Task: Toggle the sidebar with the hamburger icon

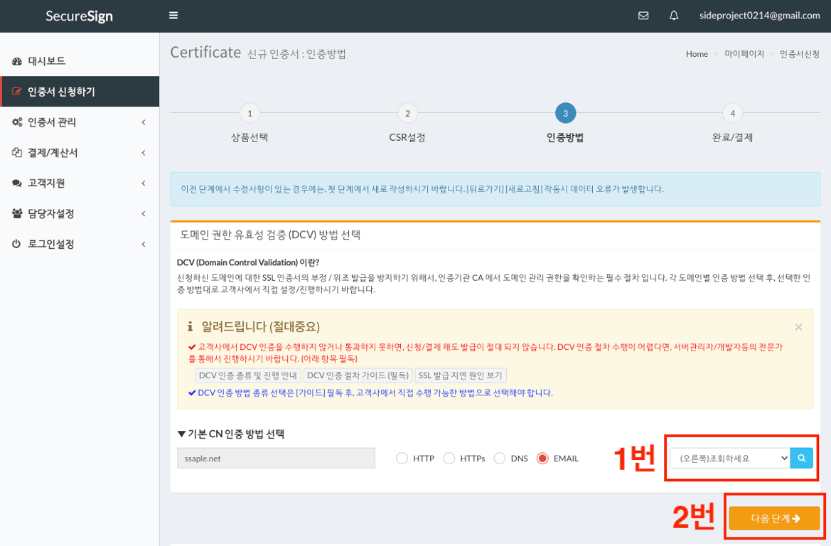Action: (x=173, y=14)
